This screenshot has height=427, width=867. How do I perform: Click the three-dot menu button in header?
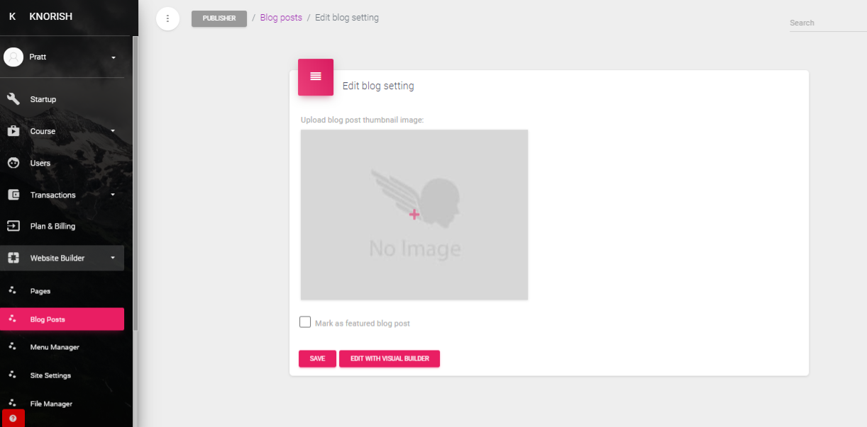coord(167,18)
